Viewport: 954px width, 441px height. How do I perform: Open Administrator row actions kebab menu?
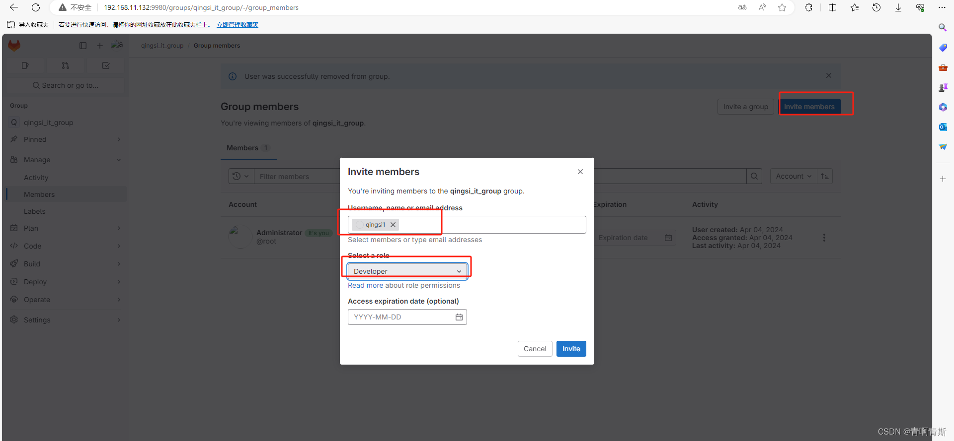tap(824, 238)
